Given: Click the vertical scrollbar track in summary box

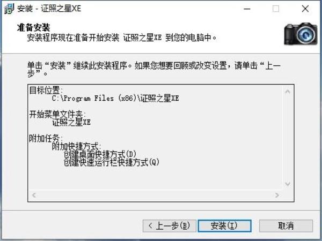Looking at the screenshot, I should pos(288,138).
